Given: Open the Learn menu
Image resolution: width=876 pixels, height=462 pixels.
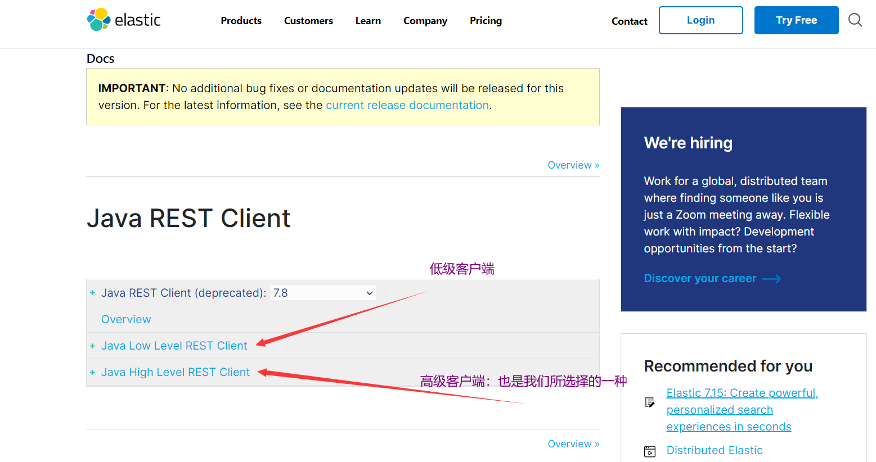Looking at the screenshot, I should point(368,21).
